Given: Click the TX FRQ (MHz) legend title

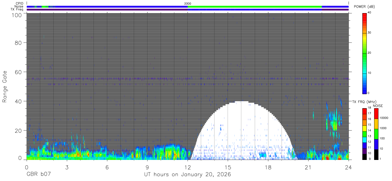Looking at the screenshot, I should coord(364,102).
